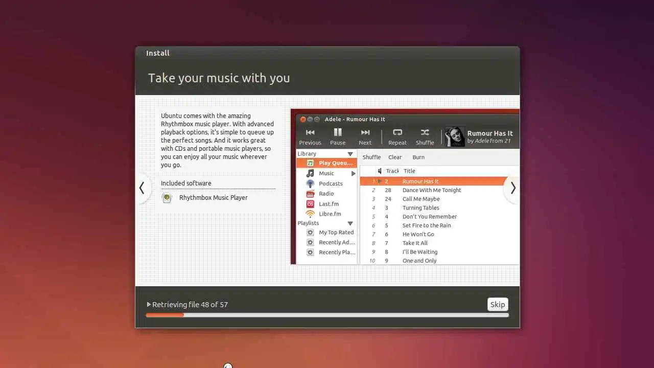Open the Radio sidebar icon

click(310, 194)
